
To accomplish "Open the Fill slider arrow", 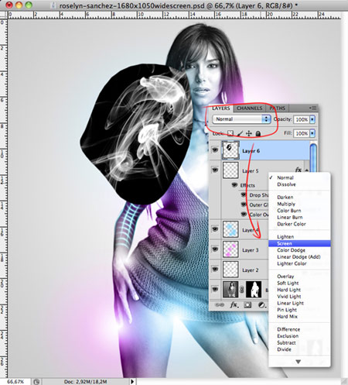I will [312, 133].
